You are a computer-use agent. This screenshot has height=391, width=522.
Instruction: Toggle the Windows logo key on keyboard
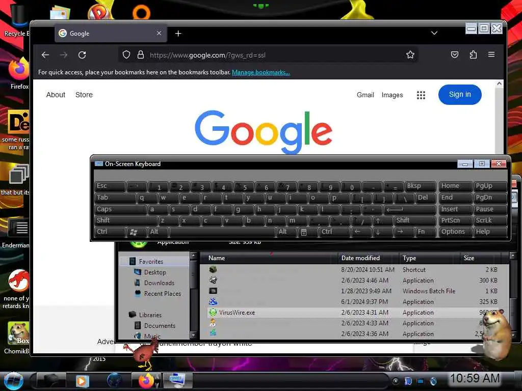click(x=137, y=232)
